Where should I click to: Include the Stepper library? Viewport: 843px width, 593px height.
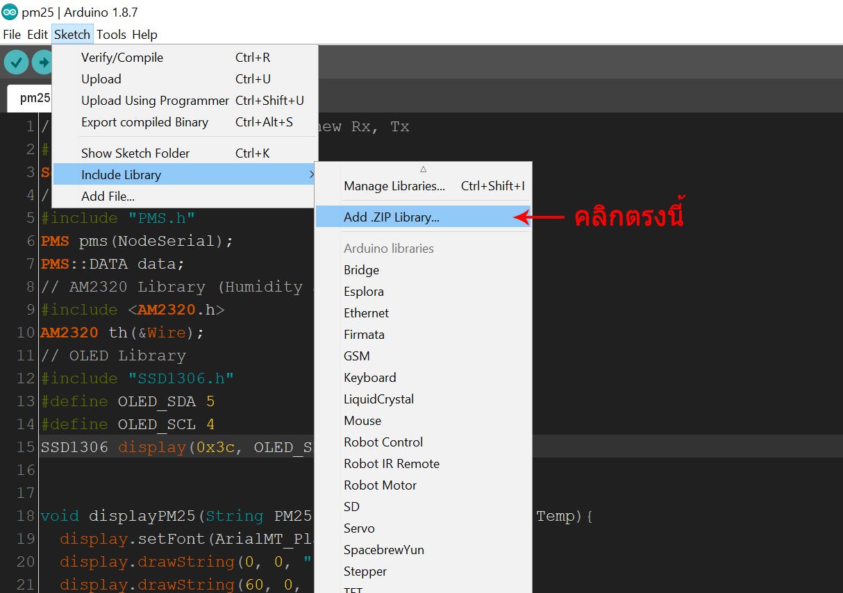(x=424, y=571)
